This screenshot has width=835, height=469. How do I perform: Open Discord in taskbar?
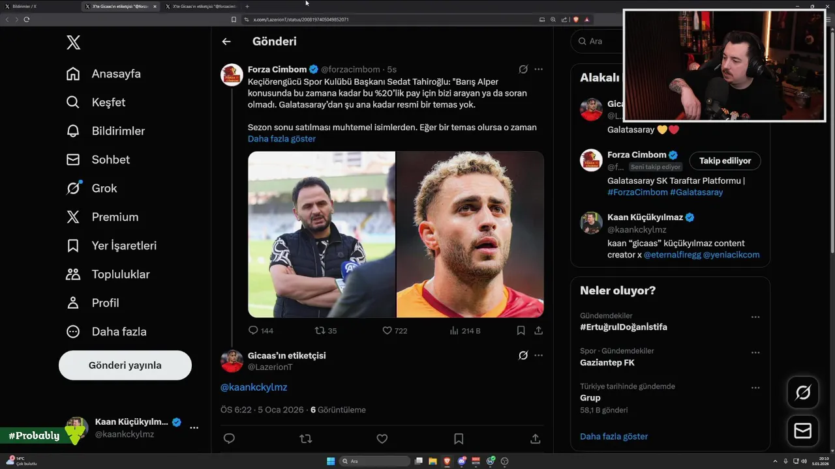[462, 461]
